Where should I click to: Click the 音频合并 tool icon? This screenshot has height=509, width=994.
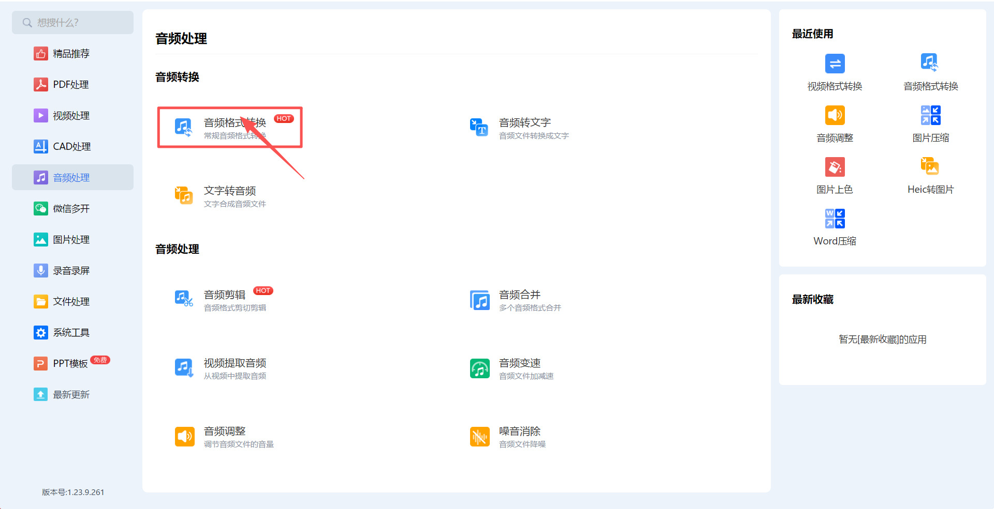click(479, 300)
